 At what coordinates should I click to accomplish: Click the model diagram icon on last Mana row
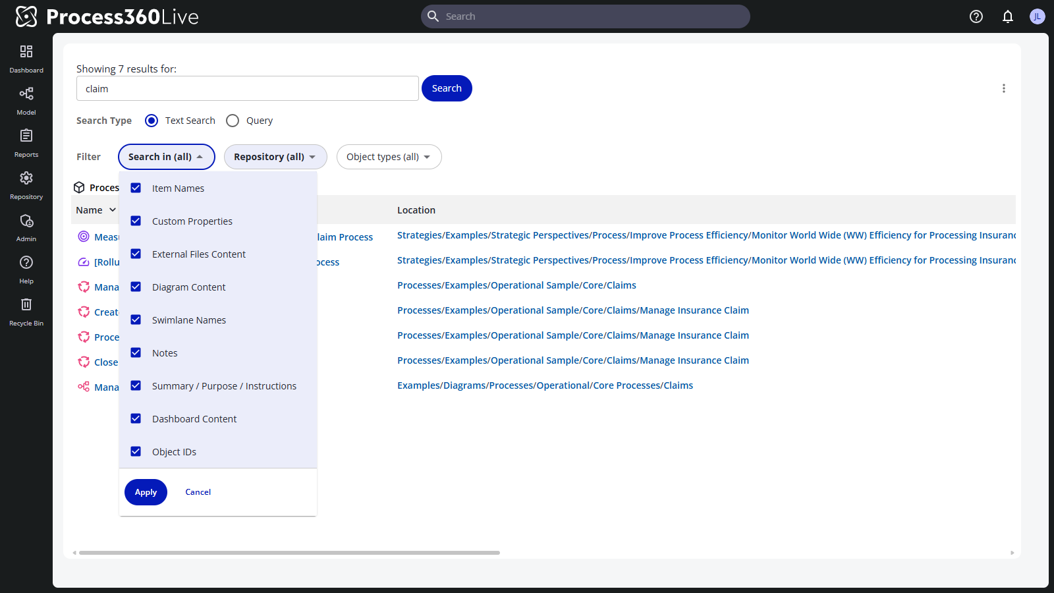click(84, 387)
